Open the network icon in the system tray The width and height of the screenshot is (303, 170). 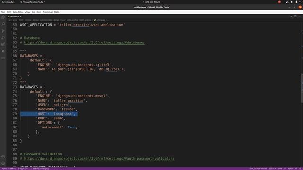287,2
